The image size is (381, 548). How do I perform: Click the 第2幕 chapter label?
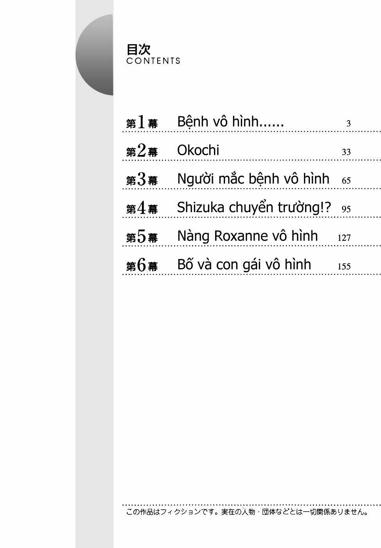[142, 151]
